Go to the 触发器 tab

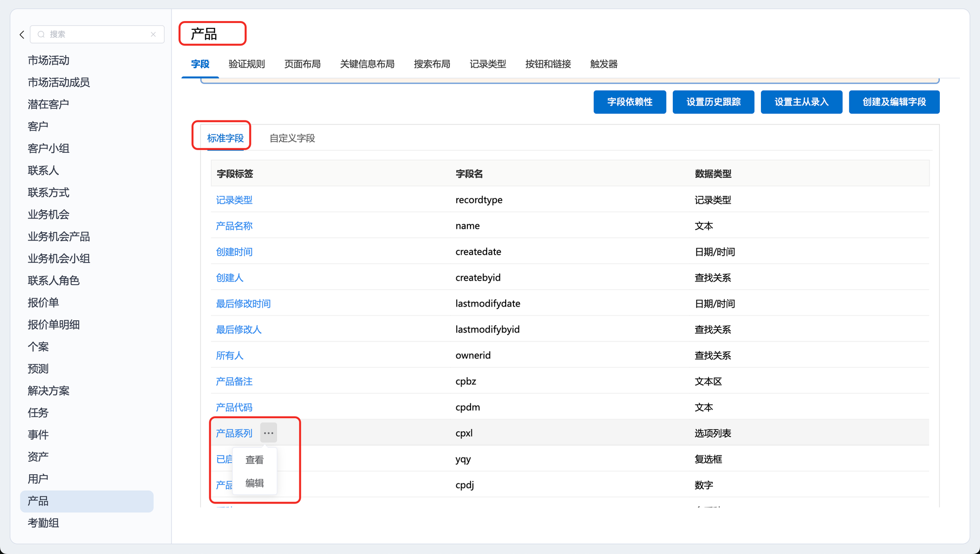(604, 64)
